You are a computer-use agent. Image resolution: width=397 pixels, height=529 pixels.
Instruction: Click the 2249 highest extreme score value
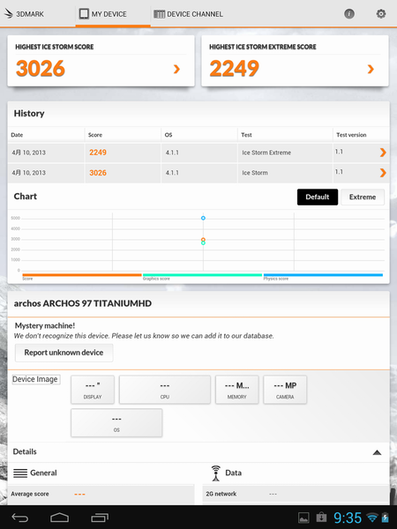click(234, 69)
